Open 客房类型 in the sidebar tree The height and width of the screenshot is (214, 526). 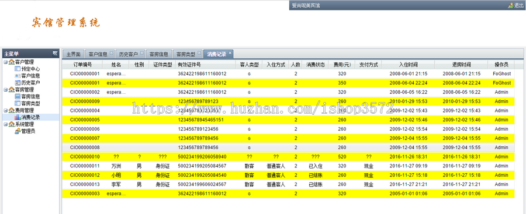point(30,103)
